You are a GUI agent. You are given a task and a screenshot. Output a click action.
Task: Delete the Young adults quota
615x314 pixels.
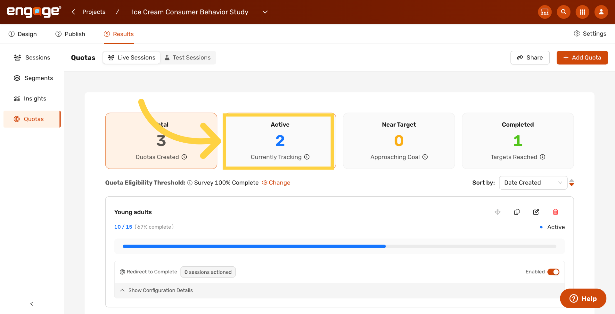point(555,212)
